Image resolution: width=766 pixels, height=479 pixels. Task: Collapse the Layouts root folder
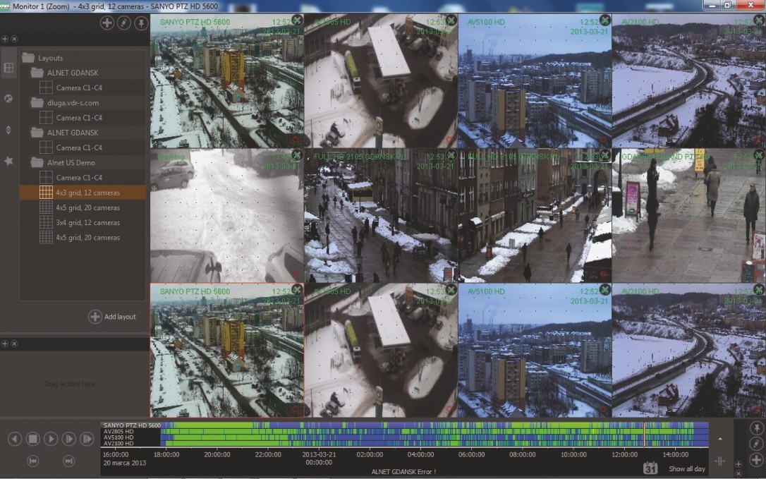28,58
